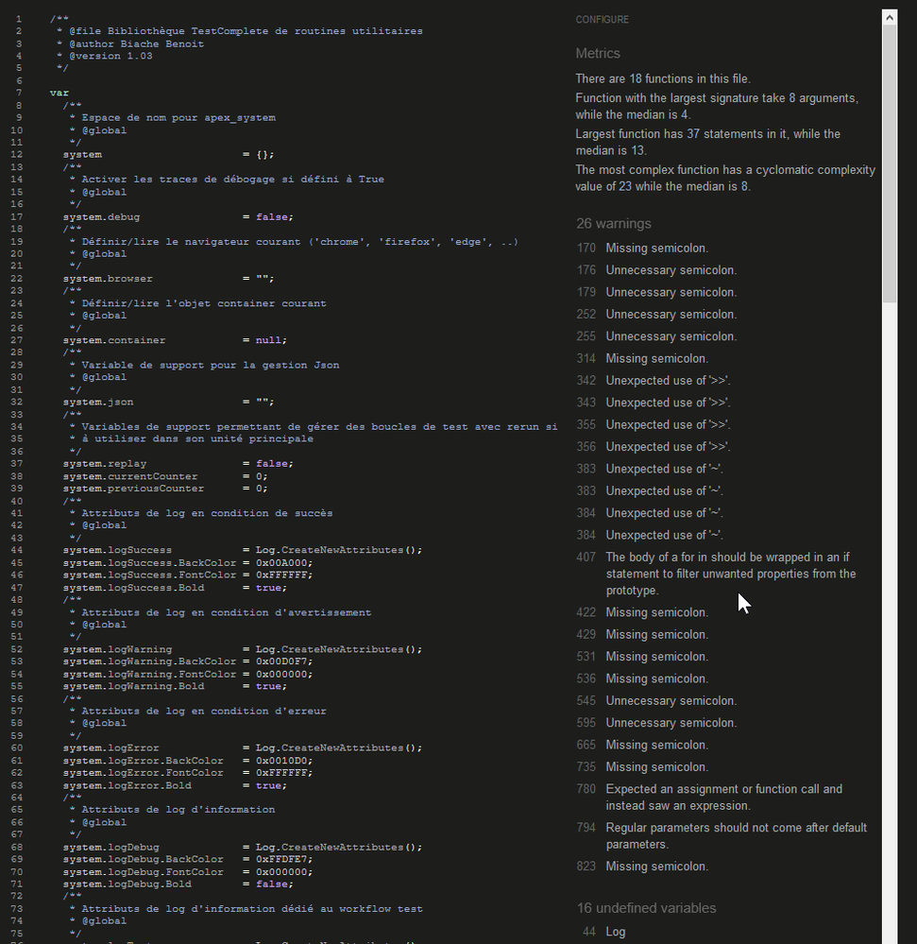
Task: Click the scrollbar up arrow
Action: pyautogui.click(x=890, y=17)
